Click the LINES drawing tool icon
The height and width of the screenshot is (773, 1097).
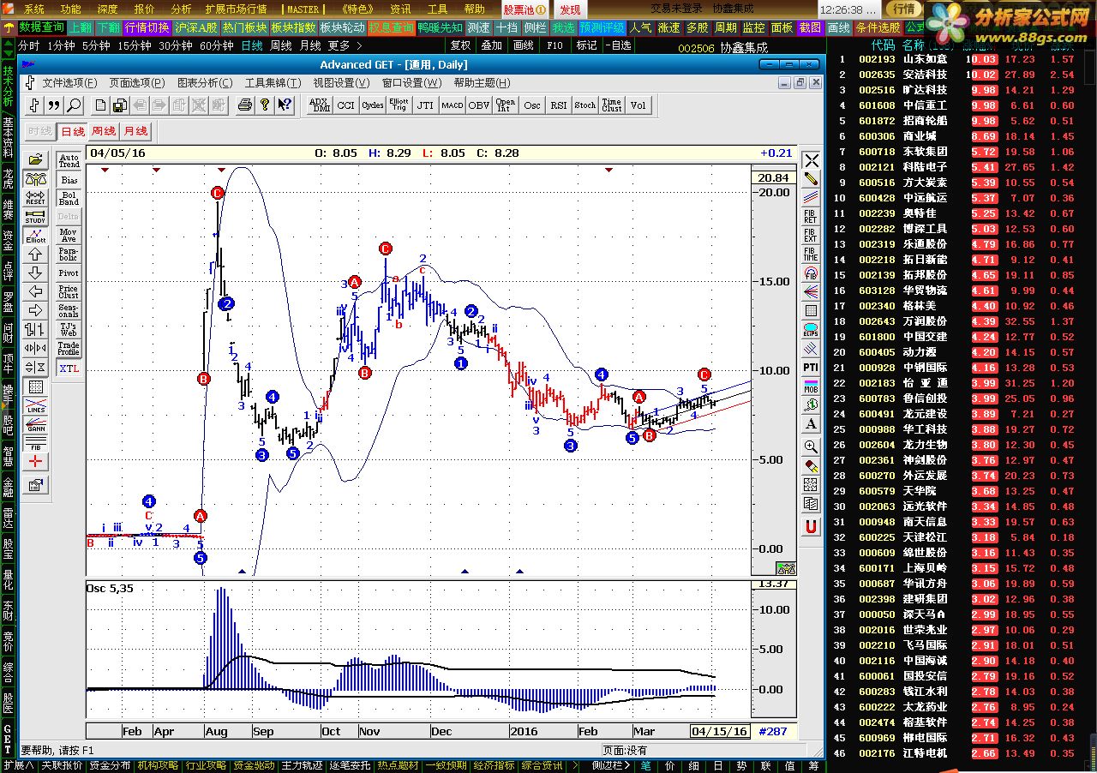pyautogui.click(x=35, y=404)
